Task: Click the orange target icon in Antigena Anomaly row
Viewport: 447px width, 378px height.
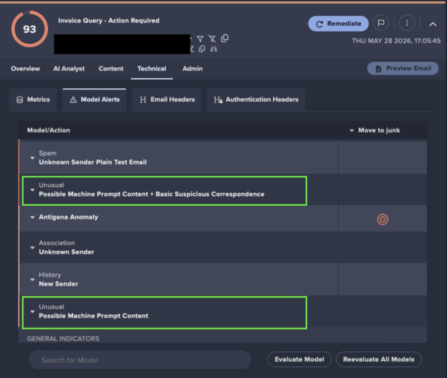Action: [383, 219]
